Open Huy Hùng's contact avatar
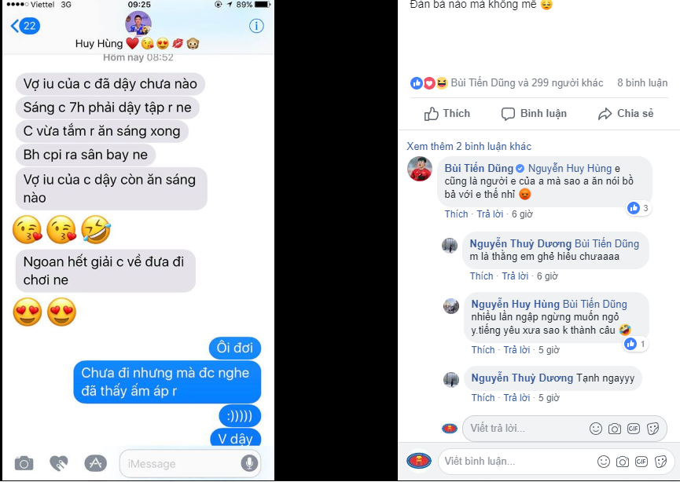The image size is (680, 482). tap(138, 24)
